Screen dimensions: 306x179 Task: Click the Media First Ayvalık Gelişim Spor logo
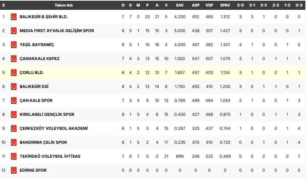tap(14, 31)
